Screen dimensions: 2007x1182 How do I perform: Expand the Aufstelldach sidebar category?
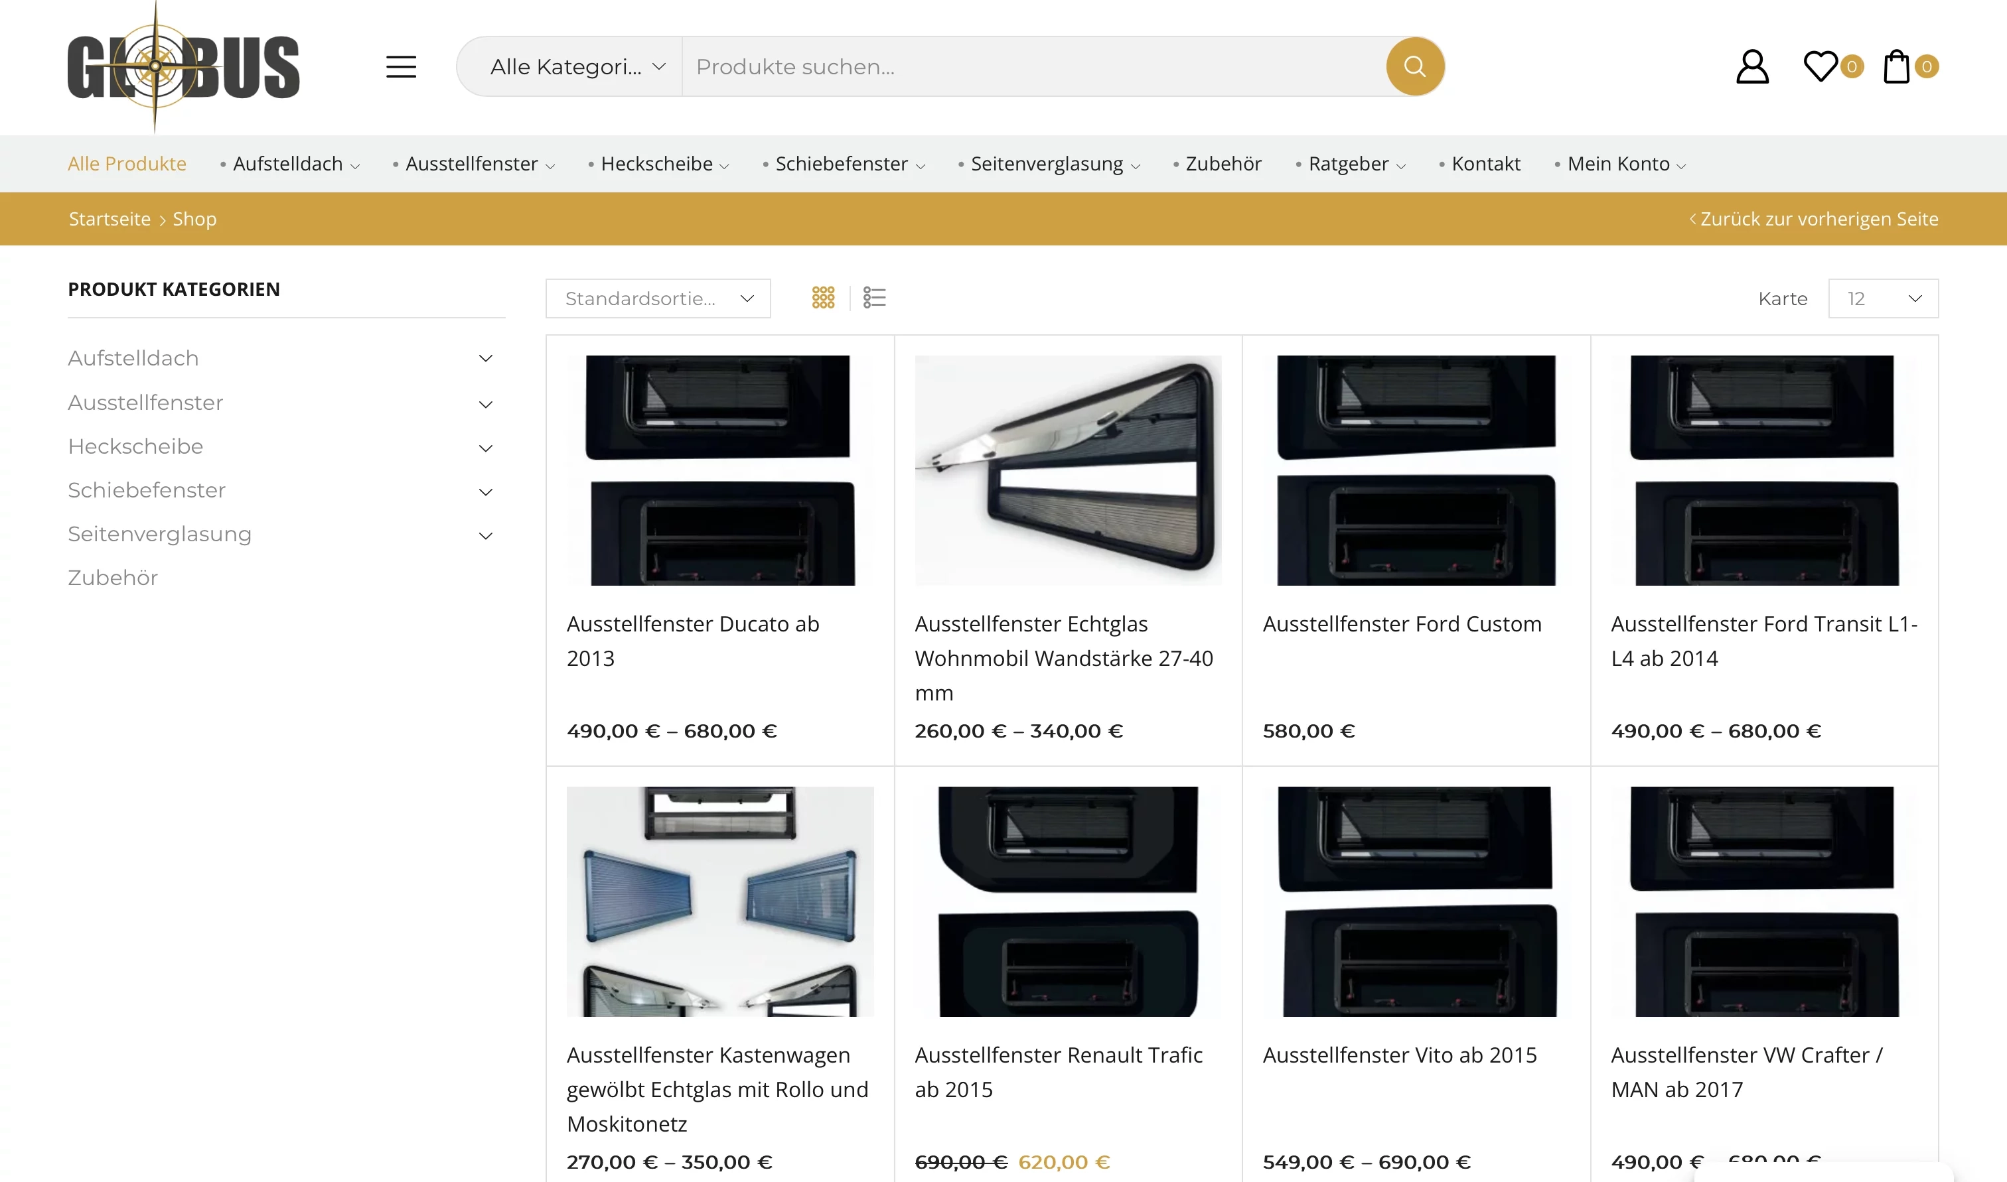click(485, 358)
